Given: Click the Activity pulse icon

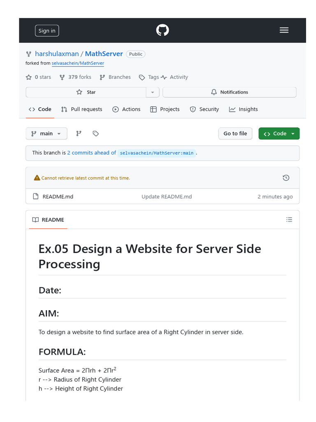Looking at the screenshot, I should coord(164,77).
